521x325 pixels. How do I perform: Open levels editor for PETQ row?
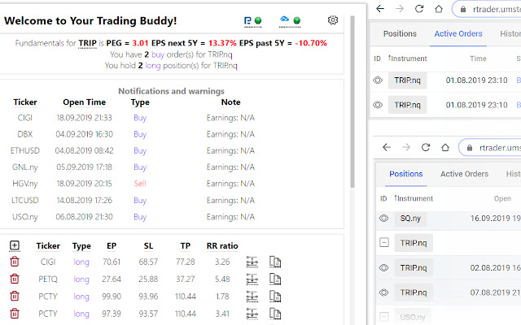pyautogui.click(x=252, y=279)
